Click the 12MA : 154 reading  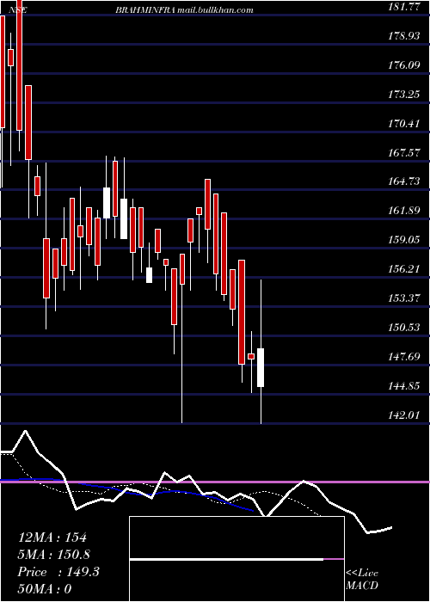pyautogui.click(x=52, y=537)
